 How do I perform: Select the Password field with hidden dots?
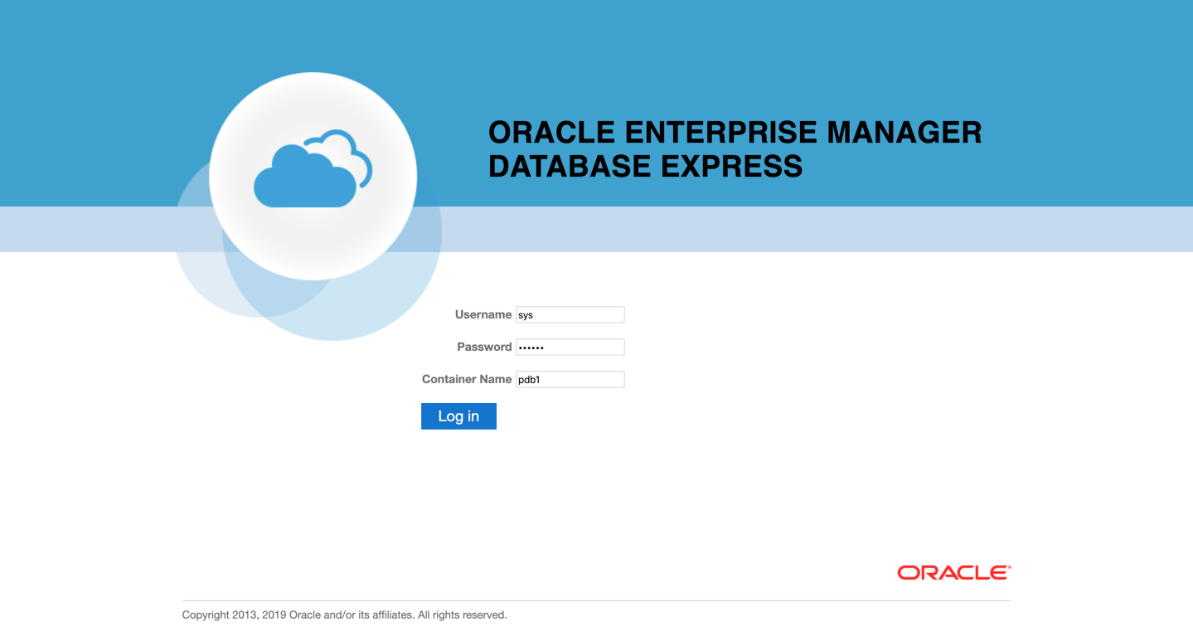coord(570,347)
